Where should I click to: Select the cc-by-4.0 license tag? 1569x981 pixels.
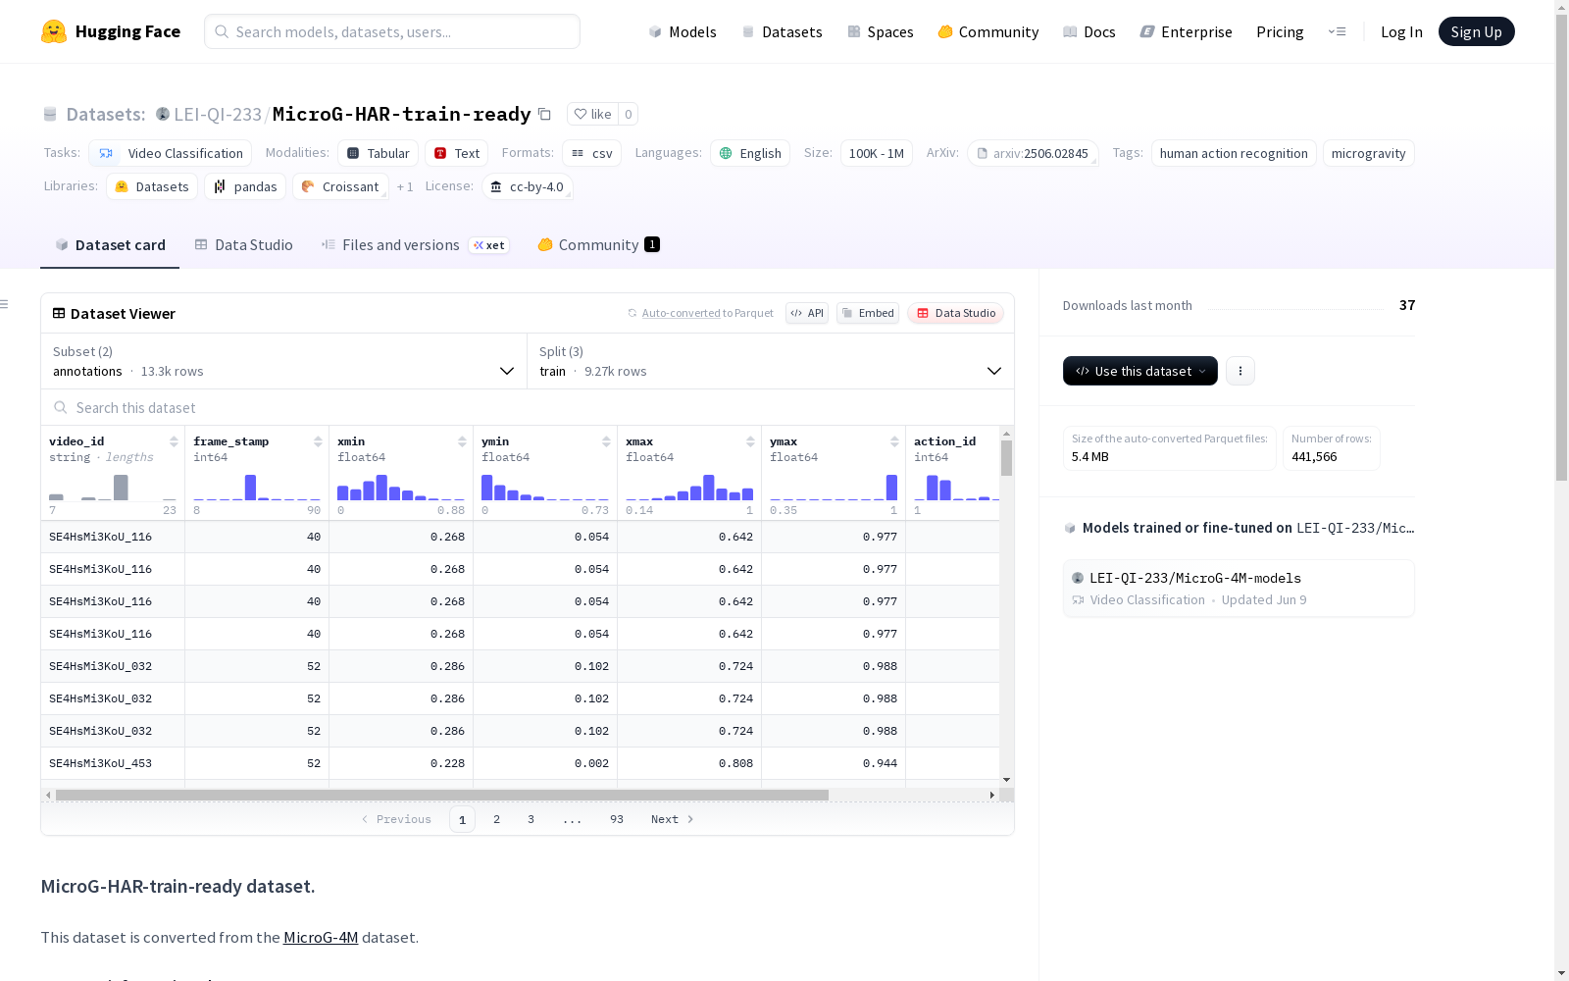528,186
